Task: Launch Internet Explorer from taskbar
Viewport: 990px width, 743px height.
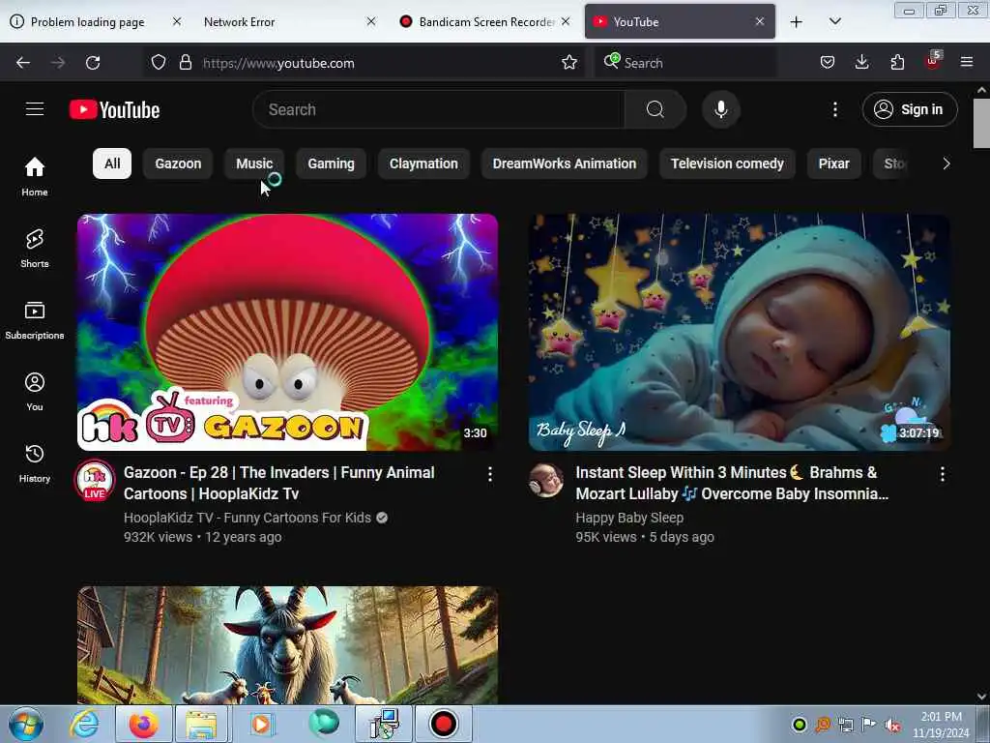Action: click(84, 724)
